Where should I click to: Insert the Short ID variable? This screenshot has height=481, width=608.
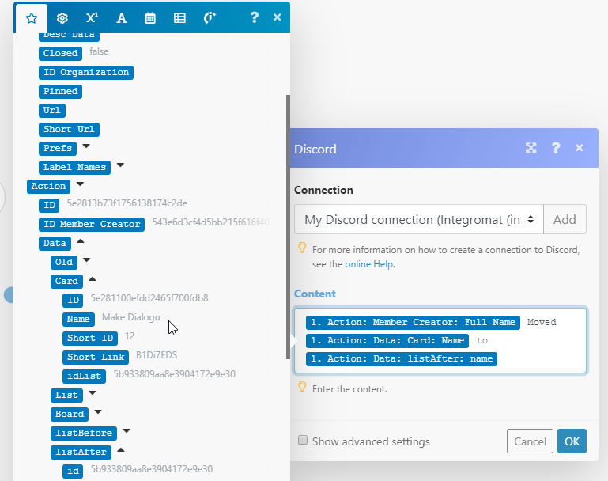[90, 339]
